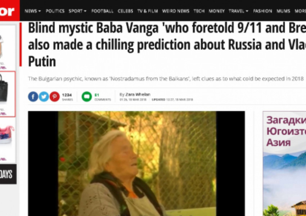Select the Tech menu item
This screenshot has width=306, height=216.
(199, 11)
